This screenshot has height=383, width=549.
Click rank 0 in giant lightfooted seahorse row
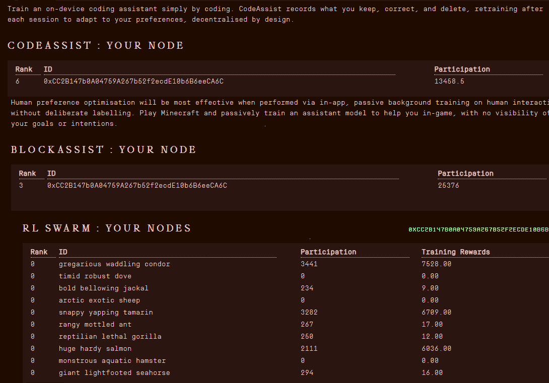click(x=33, y=373)
